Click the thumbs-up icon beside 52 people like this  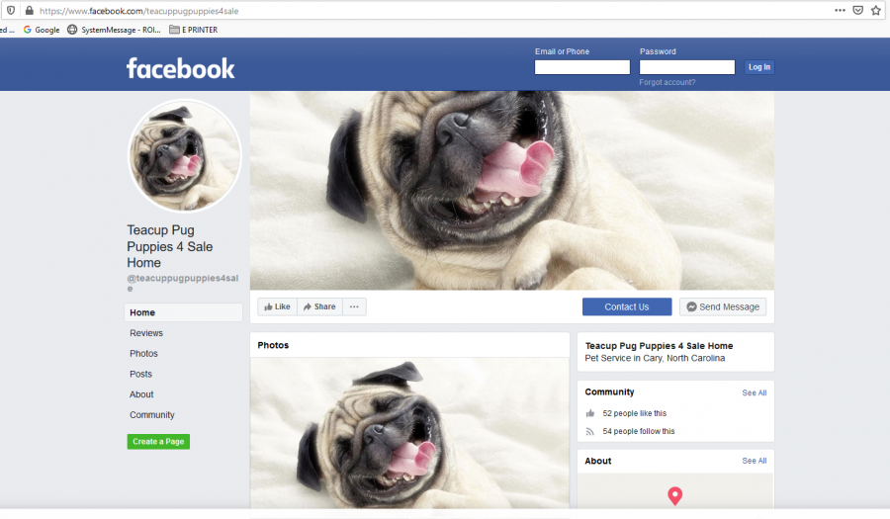590,413
